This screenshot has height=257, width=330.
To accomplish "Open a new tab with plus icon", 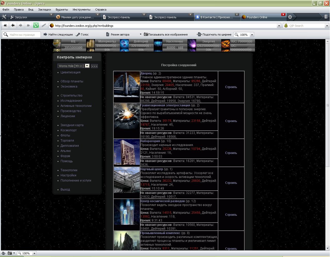I will pyautogui.click(x=290, y=17).
